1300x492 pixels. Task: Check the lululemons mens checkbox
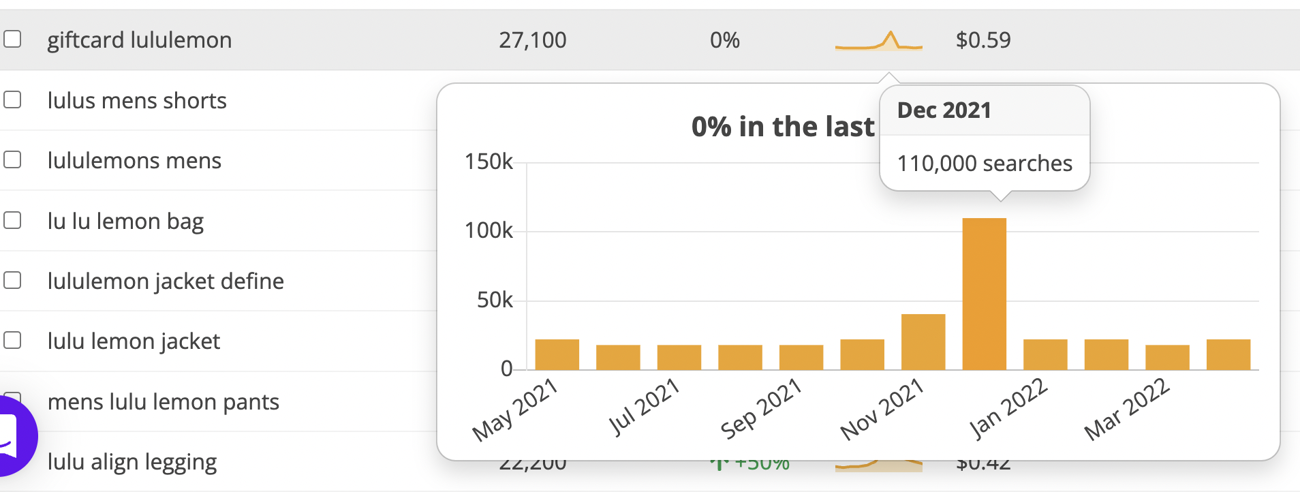[x=12, y=160]
